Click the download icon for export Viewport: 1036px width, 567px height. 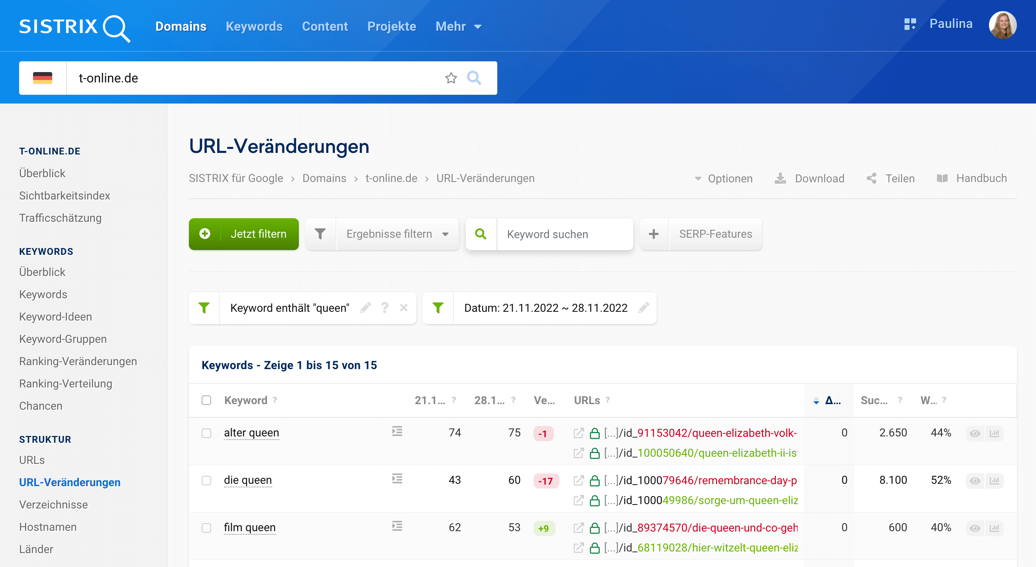point(780,179)
